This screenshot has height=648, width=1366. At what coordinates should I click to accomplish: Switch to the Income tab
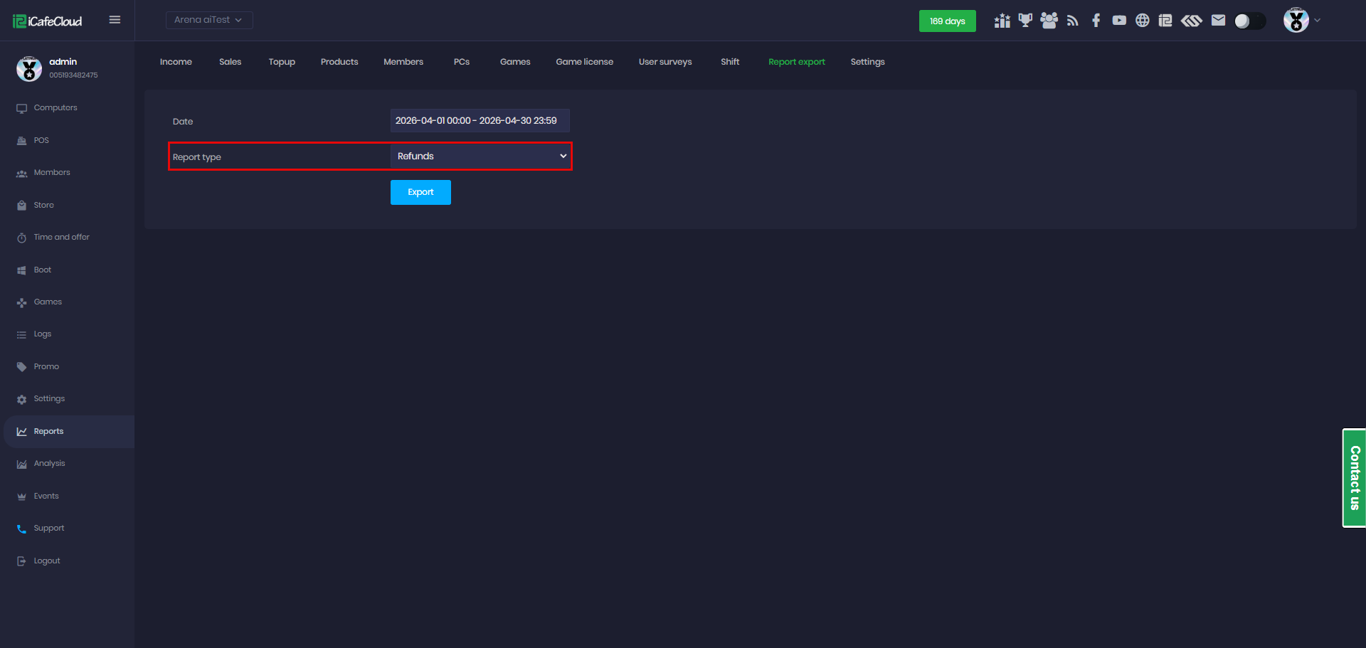pos(176,62)
